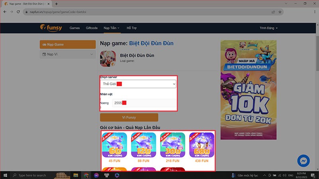Screen dimensions: 319x179
Task: Open the Hỗ Trợ support page
Action: [x=132, y=28]
